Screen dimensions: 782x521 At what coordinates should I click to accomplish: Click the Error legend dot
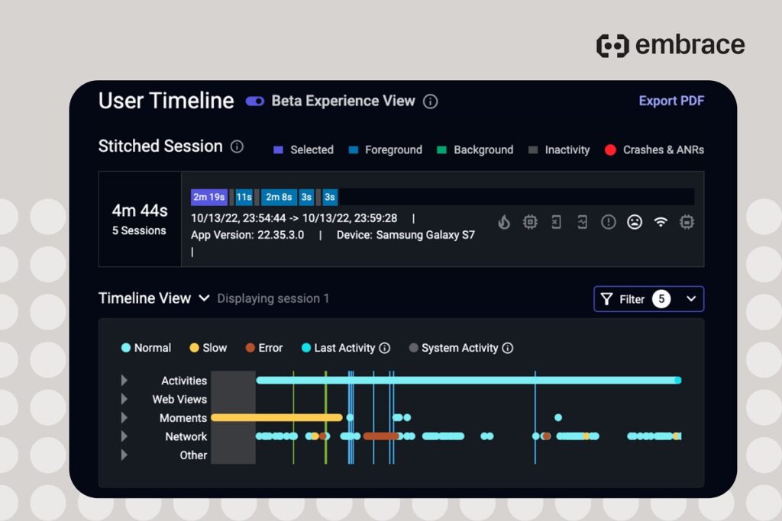[x=250, y=348]
